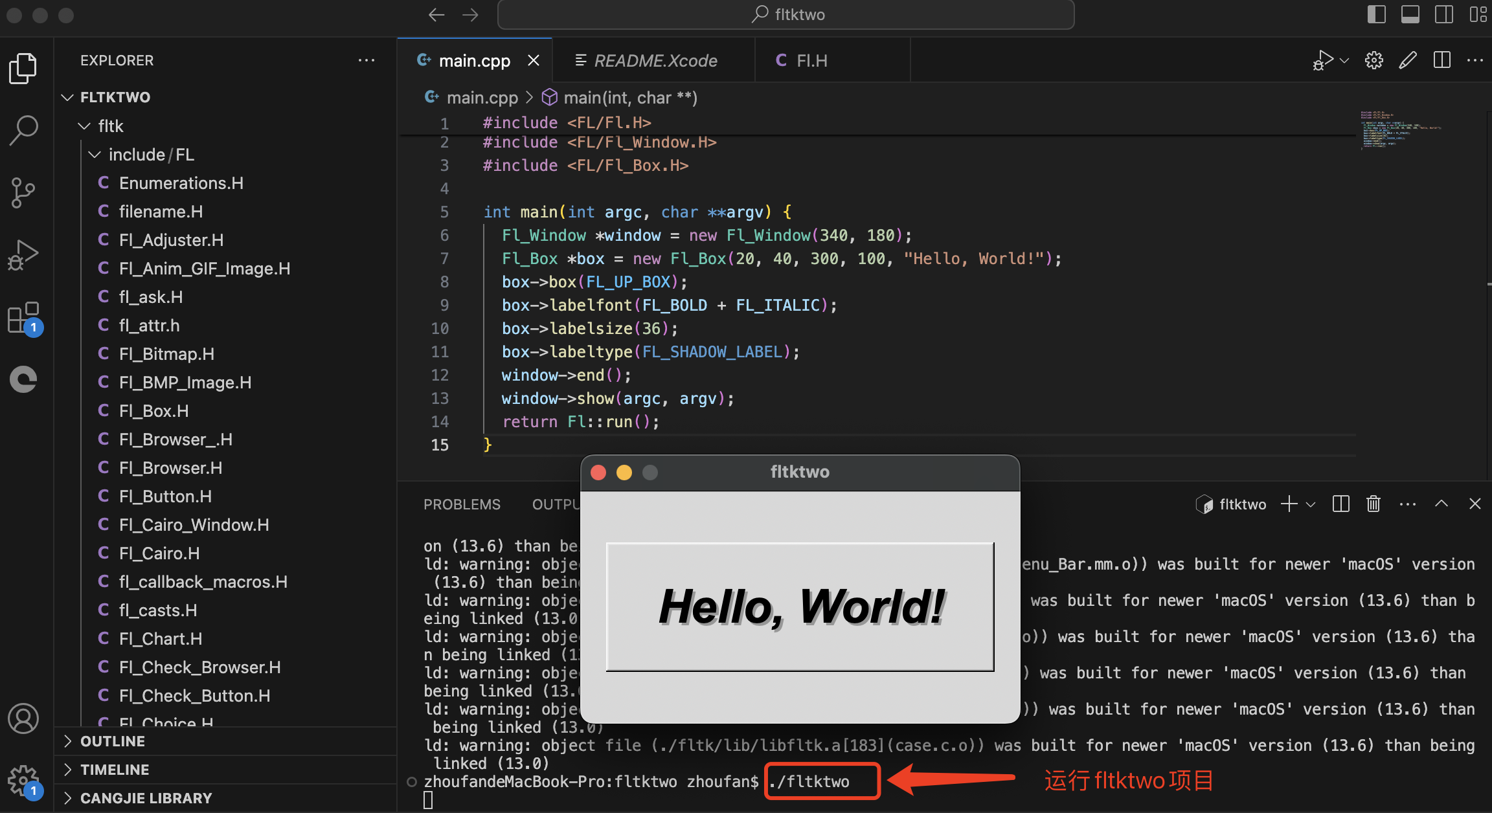Click main.cpp in the breadcrumb
Image resolution: width=1492 pixels, height=813 pixels.
pyautogui.click(x=482, y=98)
